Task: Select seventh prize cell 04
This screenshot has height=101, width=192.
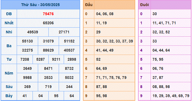Action: 40,96
